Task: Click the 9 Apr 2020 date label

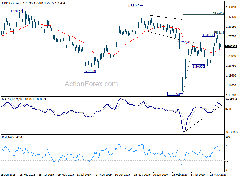Action: [198, 175]
